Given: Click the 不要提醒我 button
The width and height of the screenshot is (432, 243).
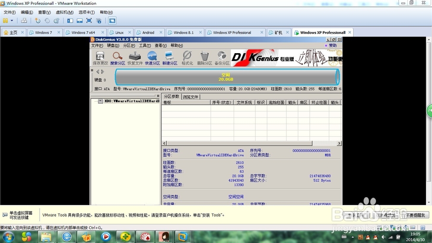Looking at the screenshot, I should [415, 215].
